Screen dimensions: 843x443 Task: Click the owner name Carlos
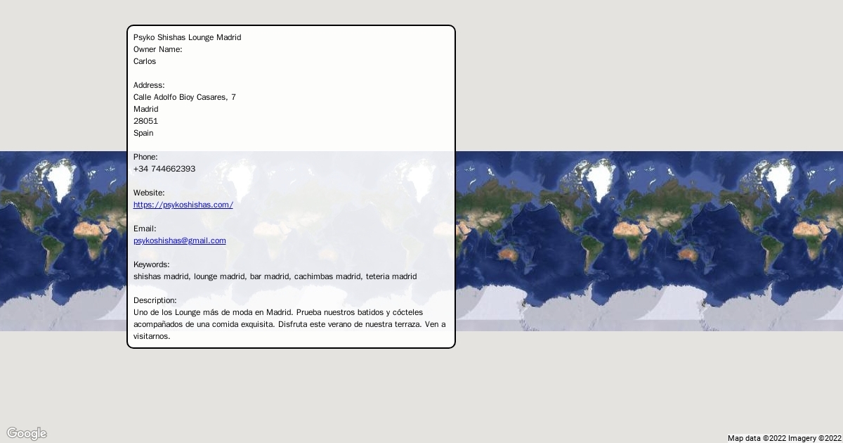click(x=145, y=61)
